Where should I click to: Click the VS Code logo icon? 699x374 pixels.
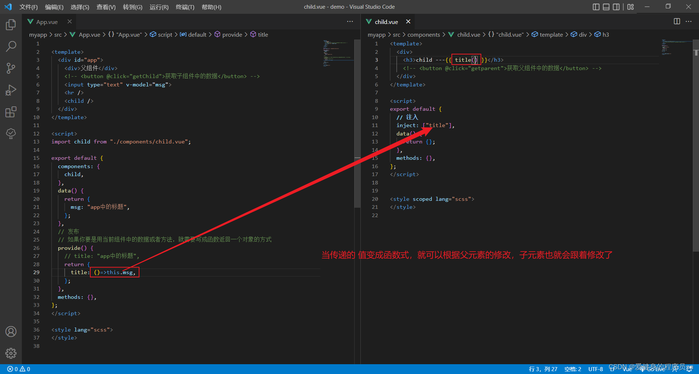8,7
